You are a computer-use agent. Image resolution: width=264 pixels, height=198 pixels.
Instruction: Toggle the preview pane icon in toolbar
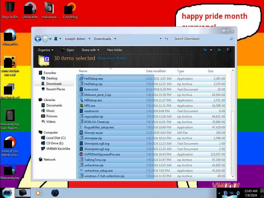(x=219, y=50)
